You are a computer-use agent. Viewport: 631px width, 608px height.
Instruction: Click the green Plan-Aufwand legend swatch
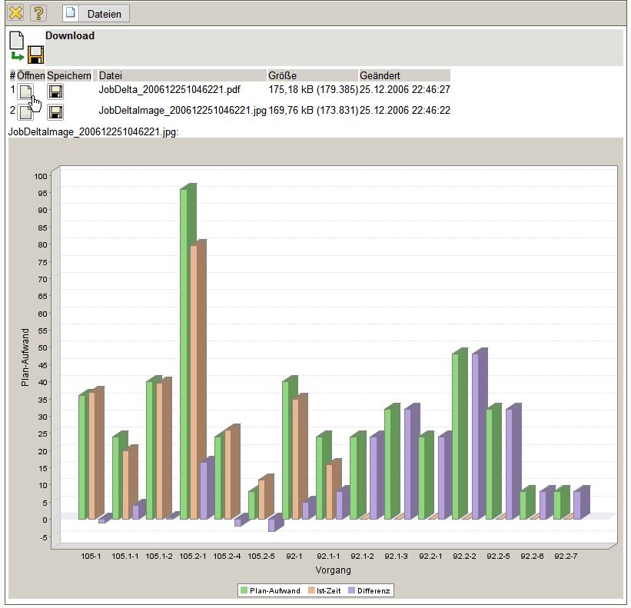tap(244, 590)
